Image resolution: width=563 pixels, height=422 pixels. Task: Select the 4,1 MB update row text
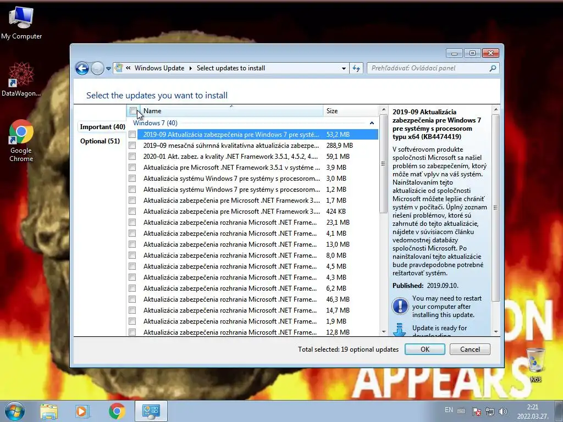click(x=230, y=233)
